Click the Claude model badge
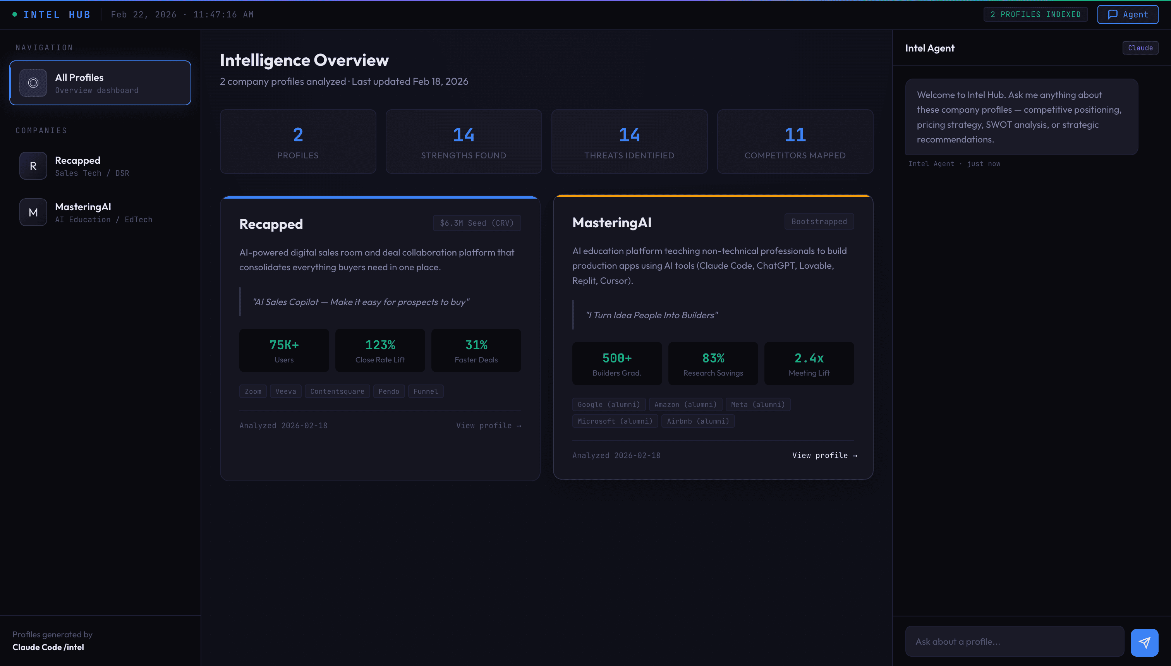Viewport: 1171px width, 666px height. click(1140, 48)
